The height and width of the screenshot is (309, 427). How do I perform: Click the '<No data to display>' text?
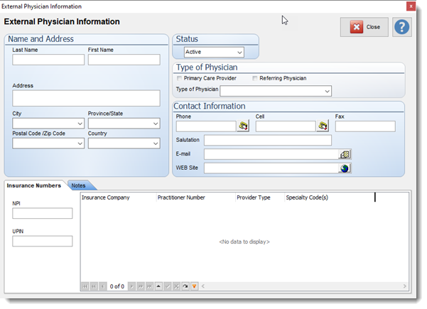(244, 242)
